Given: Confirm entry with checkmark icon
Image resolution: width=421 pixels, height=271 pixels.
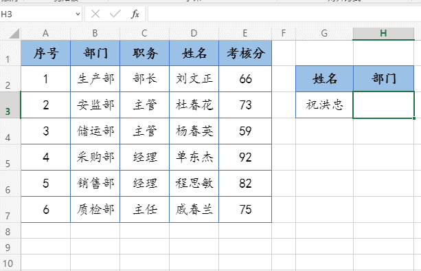Looking at the screenshot, I should pyautogui.click(x=115, y=14).
